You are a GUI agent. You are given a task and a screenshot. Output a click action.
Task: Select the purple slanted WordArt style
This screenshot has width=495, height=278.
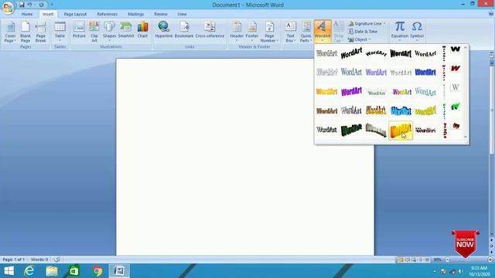pyautogui.click(x=351, y=92)
